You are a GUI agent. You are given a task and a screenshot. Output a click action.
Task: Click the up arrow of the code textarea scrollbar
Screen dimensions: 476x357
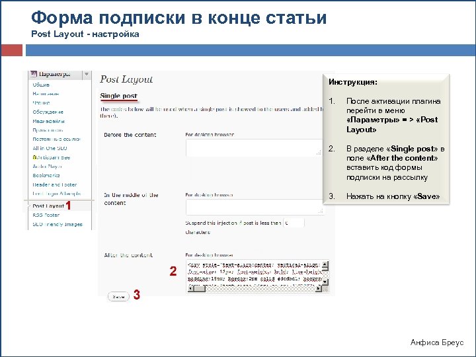pos(325,265)
